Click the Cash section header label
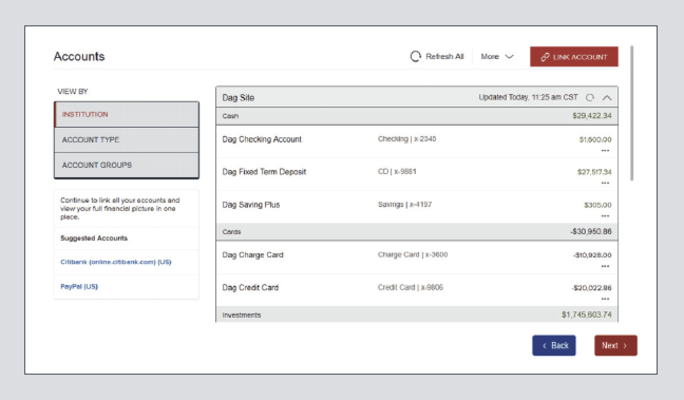Viewport: 684px width, 400px height. pos(231,116)
